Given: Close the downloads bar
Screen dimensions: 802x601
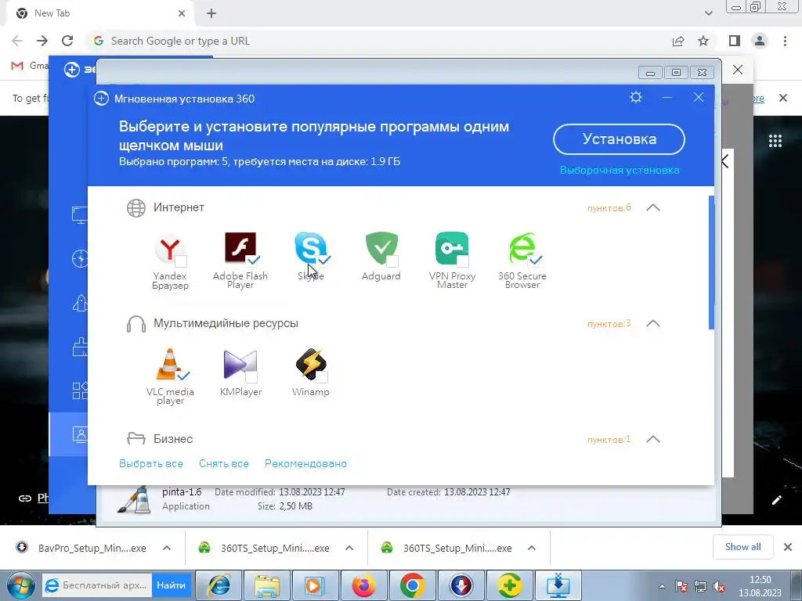Looking at the screenshot, I should [x=788, y=547].
